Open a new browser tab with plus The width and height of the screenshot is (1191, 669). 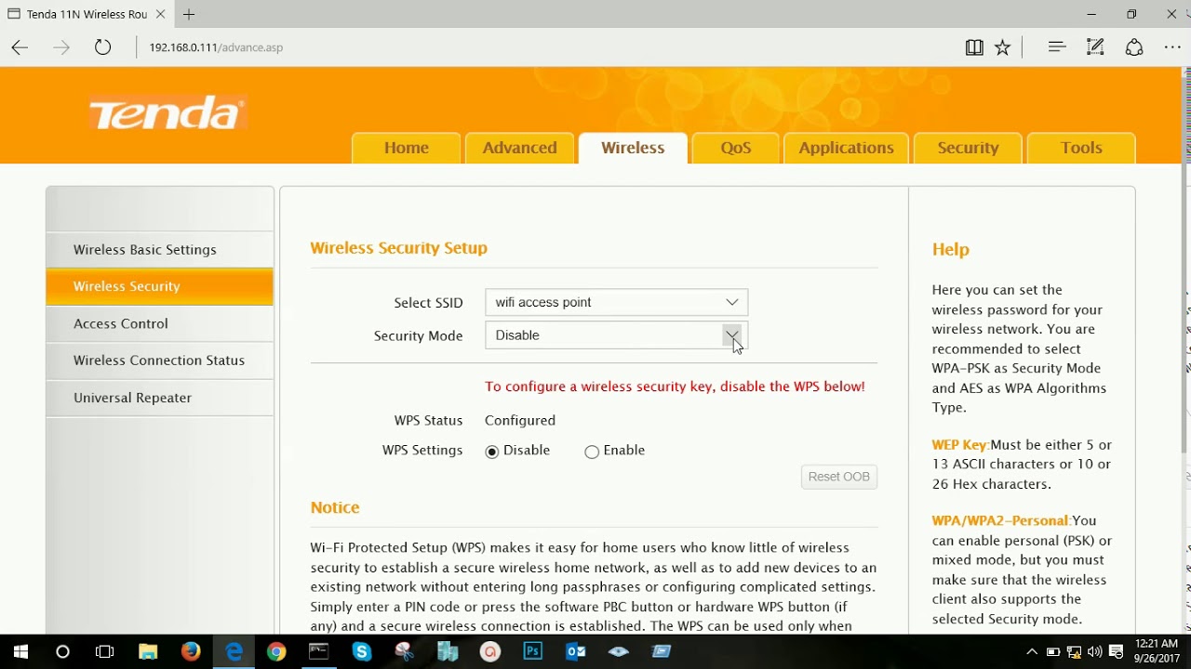[189, 14]
